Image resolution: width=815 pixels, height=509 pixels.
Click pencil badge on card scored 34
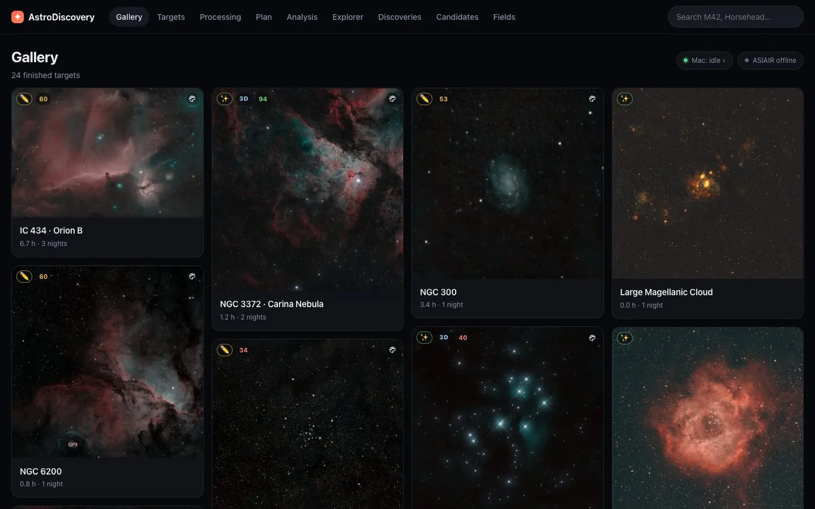(x=225, y=350)
